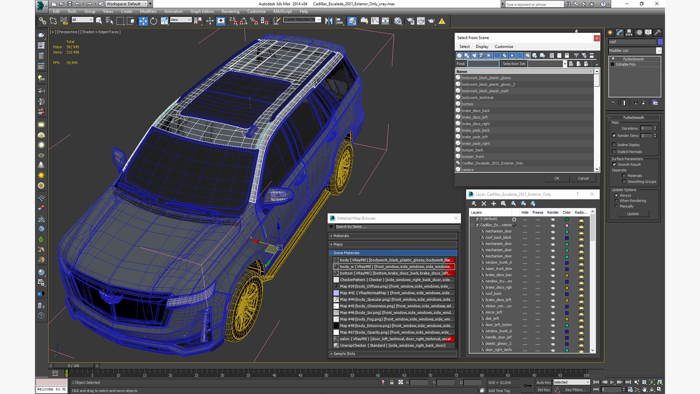
Task: Open reference coordinate View dropdown
Action: (x=181, y=20)
